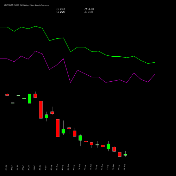Select the green candle for 31 Jul
This screenshot has width=176, height=176.
(x=46, y=117)
